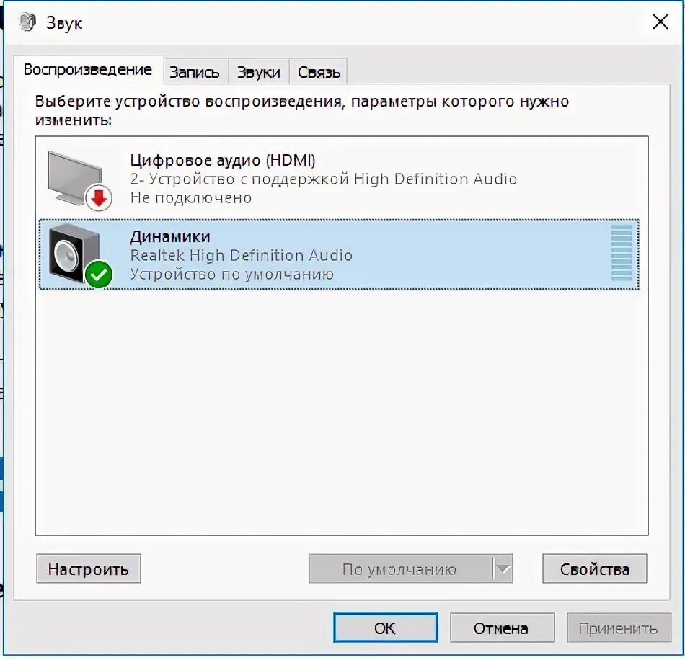Screen dimensions: 685x660
Task: Click the red arrow badge on HDMI device
Action: [x=99, y=199]
